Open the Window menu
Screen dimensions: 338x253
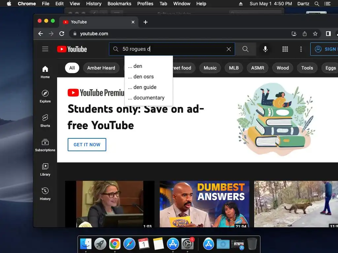pyautogui.click(x=182, y=4)
